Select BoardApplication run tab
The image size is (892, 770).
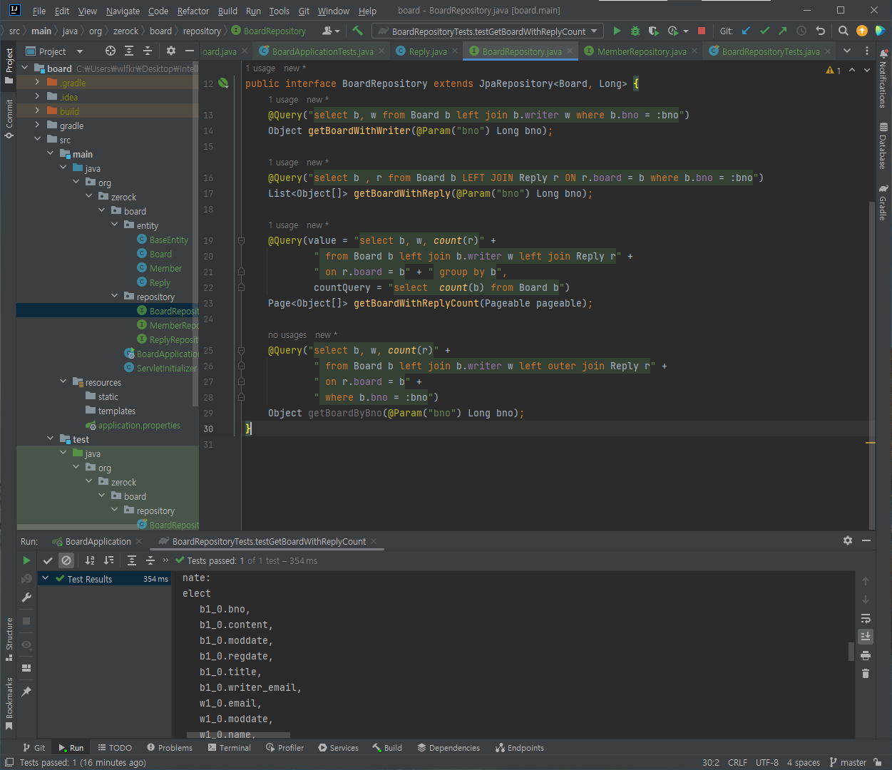(98, 541)
